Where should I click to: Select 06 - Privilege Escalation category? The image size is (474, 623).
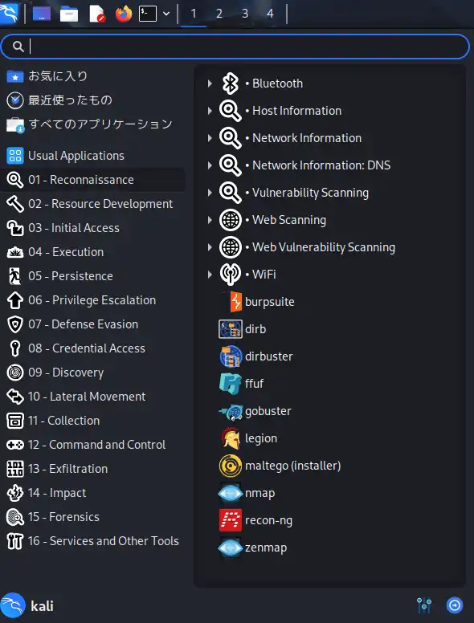(92, 300)
